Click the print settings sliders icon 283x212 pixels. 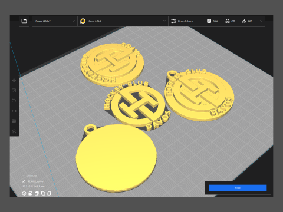pyautogui.click(x=173, y=21)
